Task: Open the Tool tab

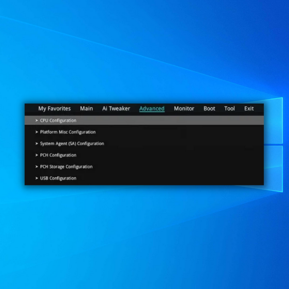Action: click(x=230, y=109)
